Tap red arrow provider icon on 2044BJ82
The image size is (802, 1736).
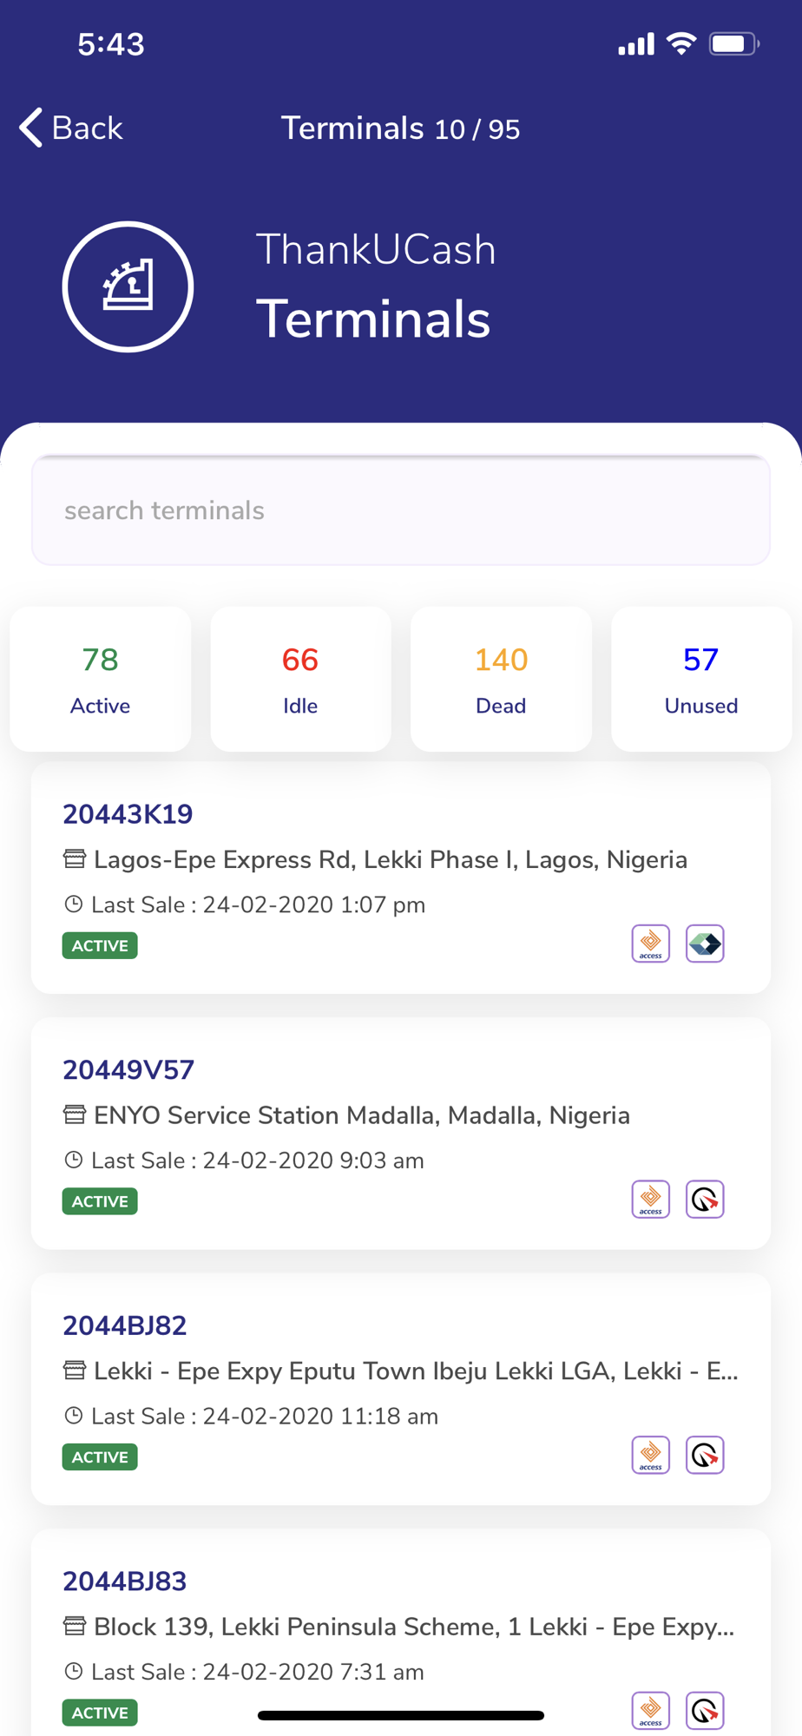pyautogui.click(x=705, y=1455)
